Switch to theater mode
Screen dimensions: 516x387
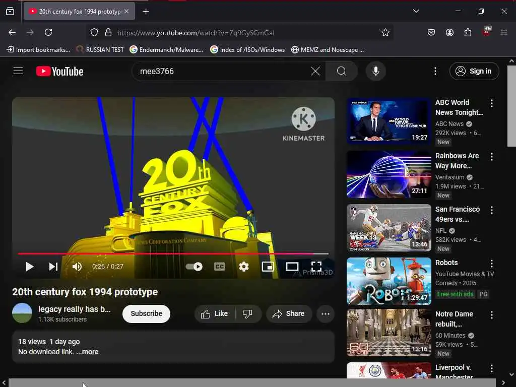(x=292, y=267)
